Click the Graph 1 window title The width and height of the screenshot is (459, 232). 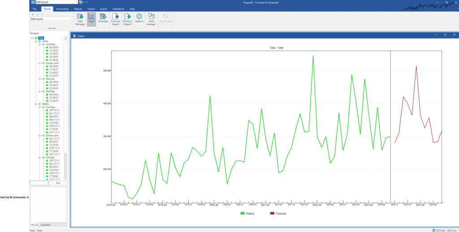point(82,36)
